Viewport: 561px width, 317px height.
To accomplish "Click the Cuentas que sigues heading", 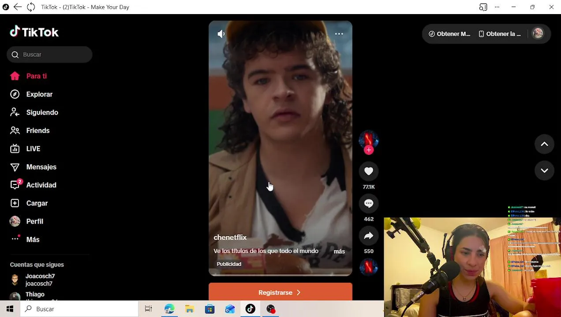I will click(x=37, y=265).
